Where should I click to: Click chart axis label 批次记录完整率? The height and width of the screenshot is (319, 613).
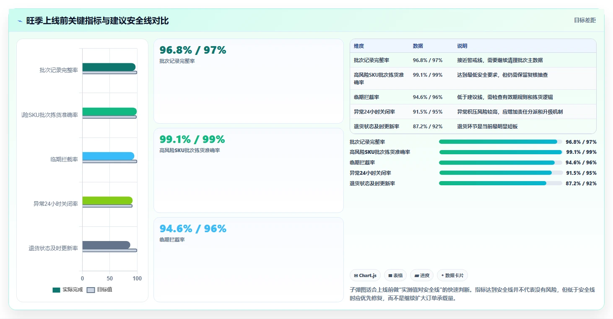pyautogui.click(x=59, y=70)
